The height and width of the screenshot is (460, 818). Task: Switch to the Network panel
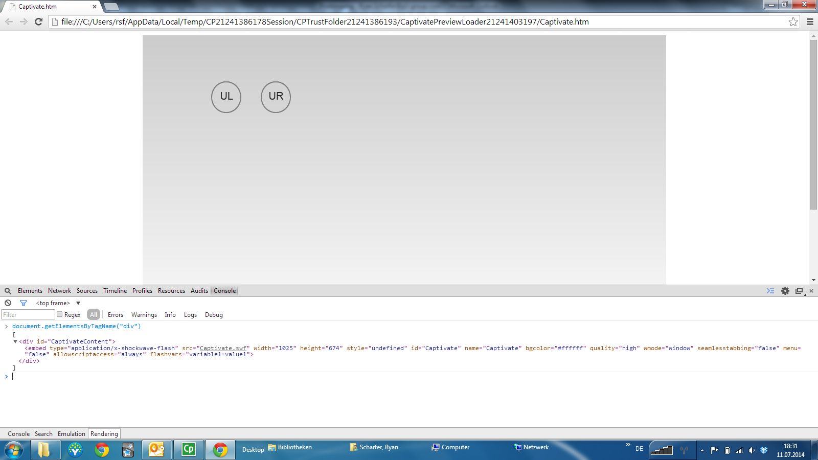pyautogui.click(x=59, y=290)
